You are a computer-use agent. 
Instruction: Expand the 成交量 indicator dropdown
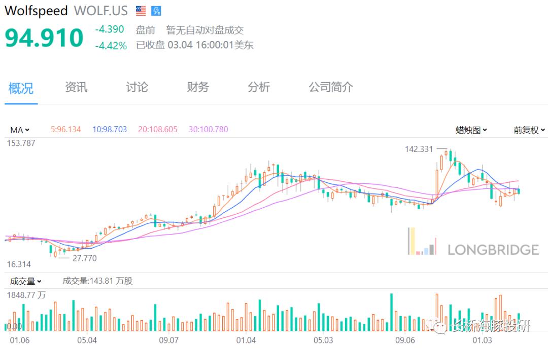click(26, 281)
